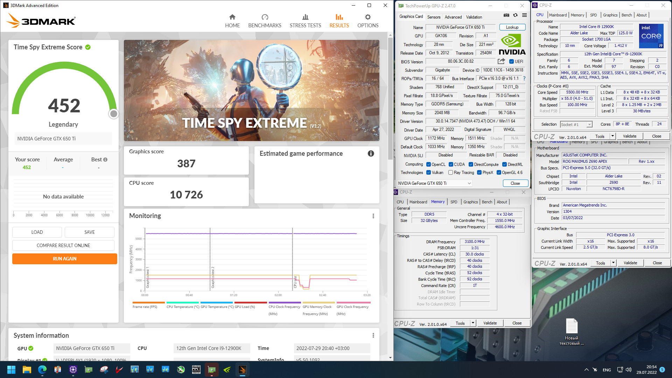Show hidden system tray icons
Image resolution: width=672 pixels, height=378 pixels.
(x=586, y=370)
